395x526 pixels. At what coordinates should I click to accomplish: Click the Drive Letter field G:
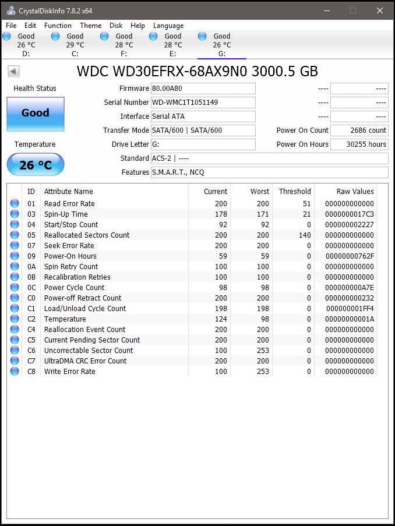tap(203, 144)
